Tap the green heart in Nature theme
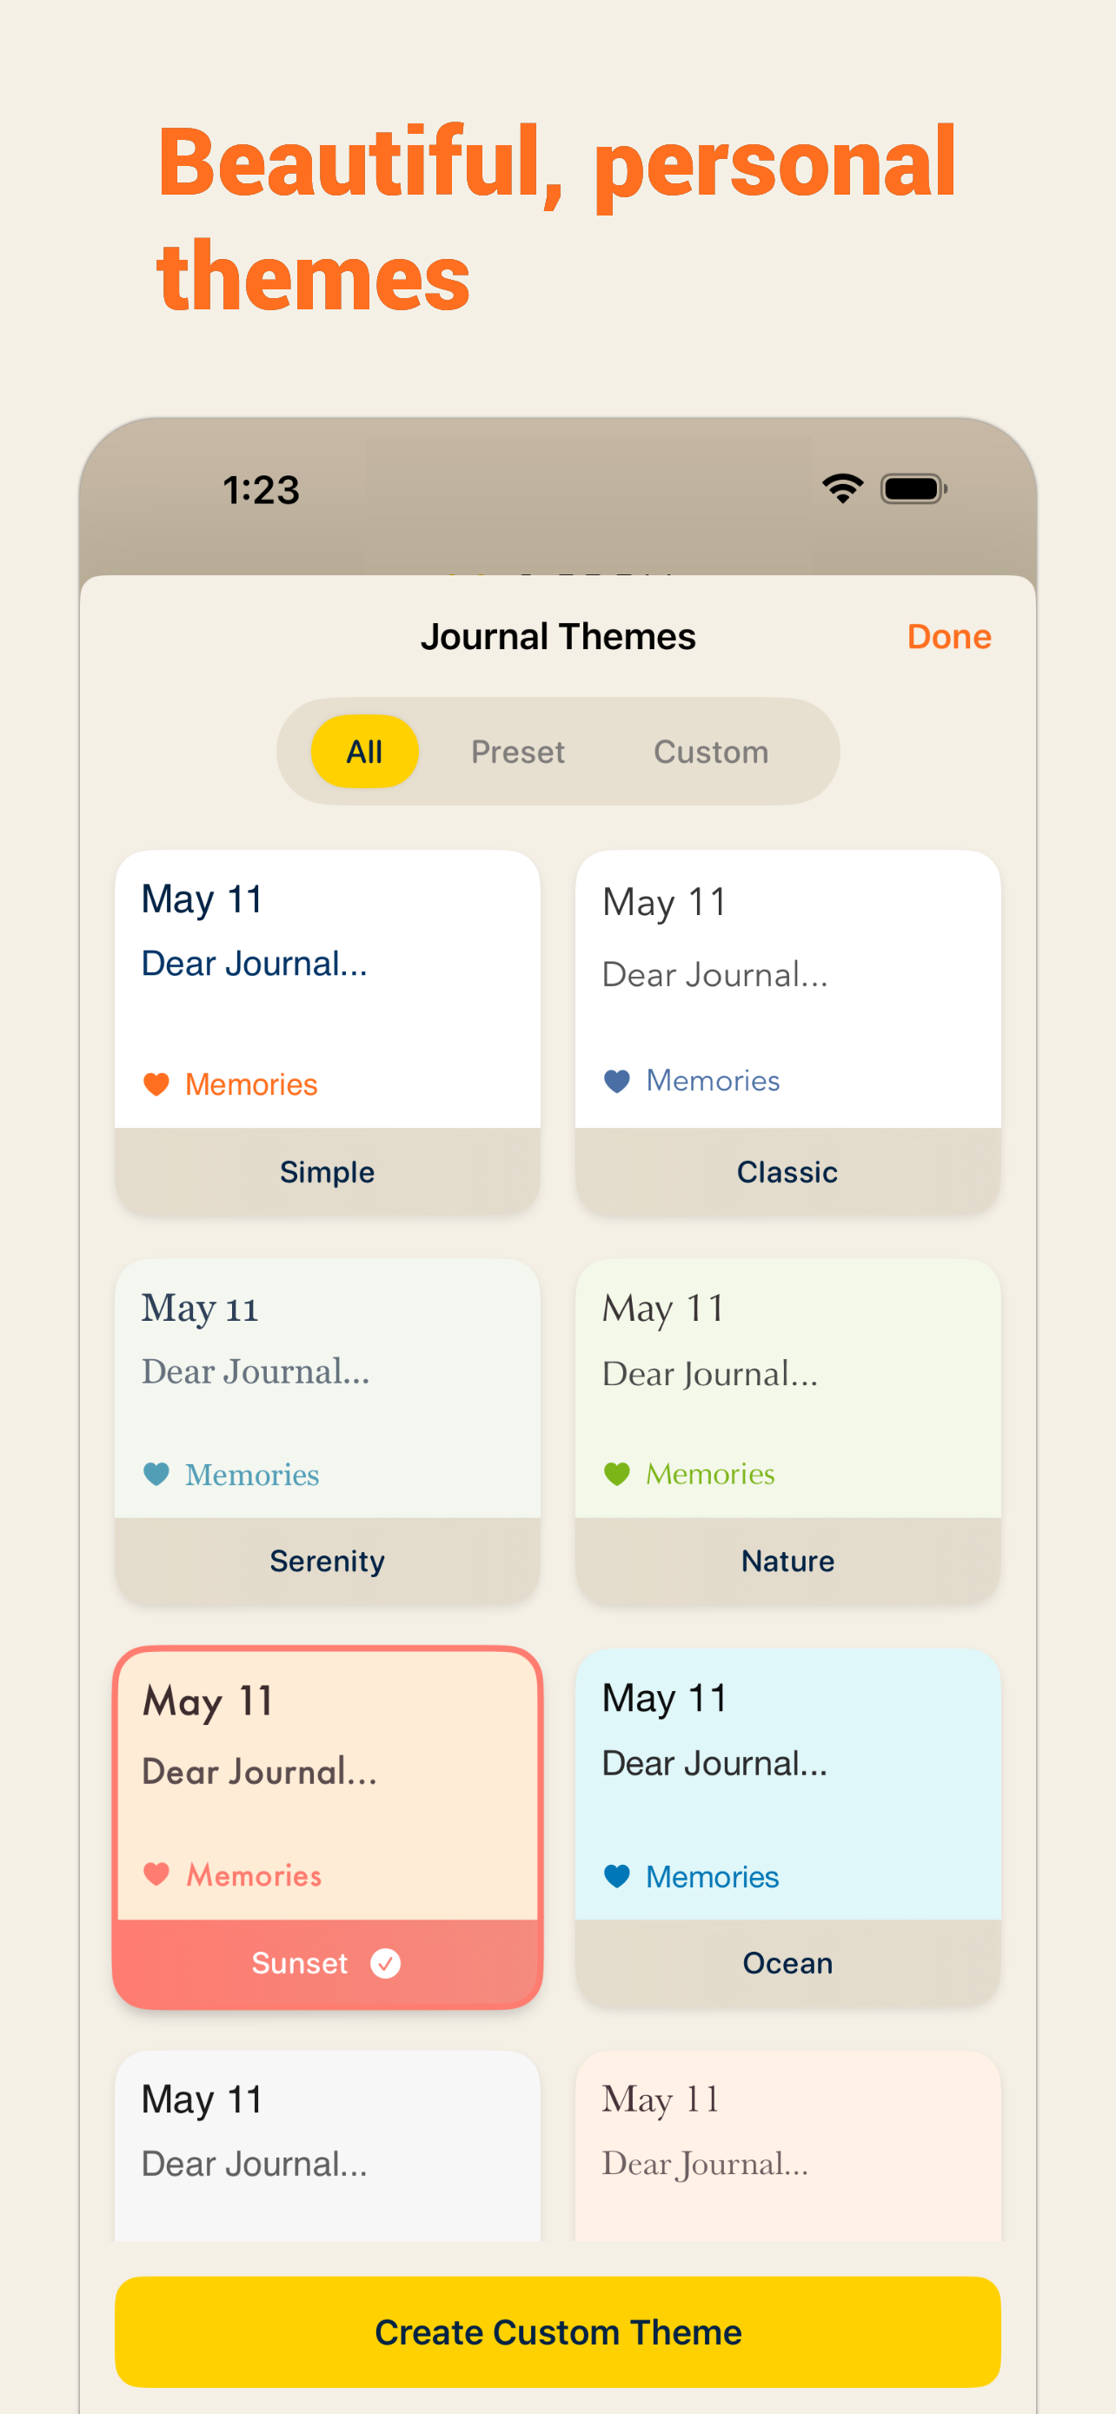Image resolution: width=1116 pixels, height=2414 pixels. tap(616, 1474)
